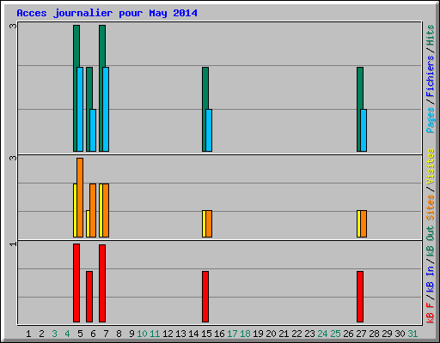Click the day '20' label on the x-axis
This screenshot has height=343, width=440.
(271, 334)
